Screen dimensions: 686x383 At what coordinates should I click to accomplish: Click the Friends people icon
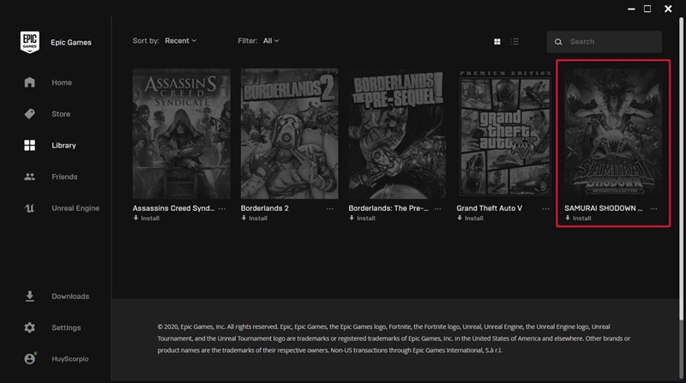(30, 177)
